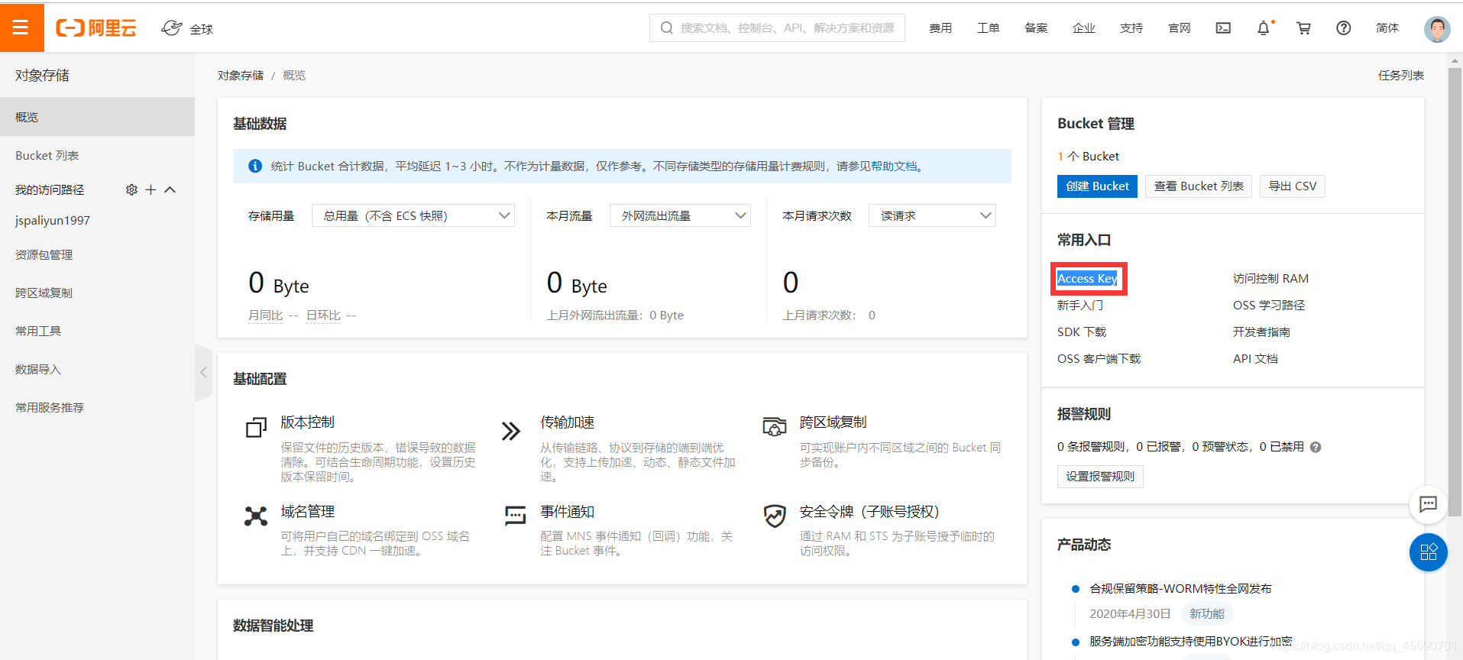Open the 备案 top menu
1463x660 pixels.
[1036, 28]
